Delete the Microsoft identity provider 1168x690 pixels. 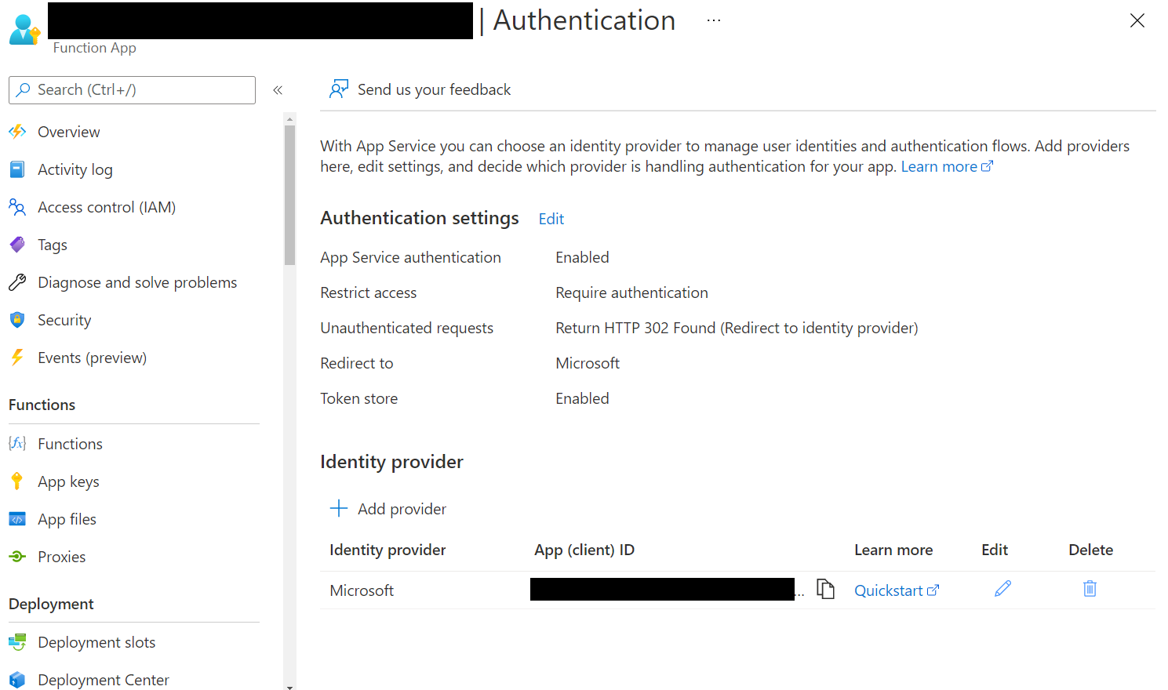pyautogui.click(x=1089, y=587)
